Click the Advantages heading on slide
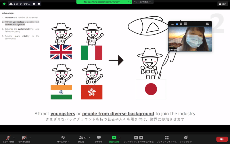 point(8,13)
